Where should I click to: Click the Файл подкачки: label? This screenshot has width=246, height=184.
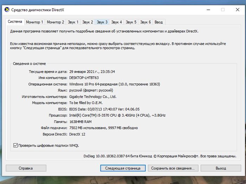click(x=54, y=128)
